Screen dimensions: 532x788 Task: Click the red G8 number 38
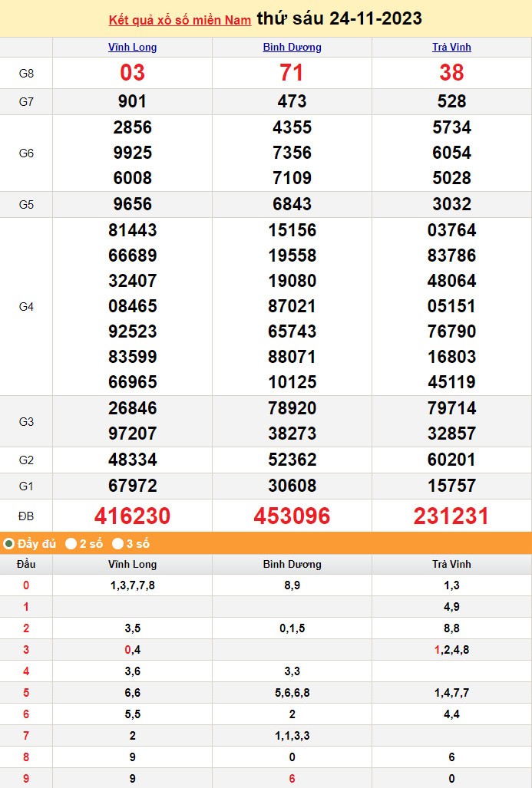tap(451, 73)
